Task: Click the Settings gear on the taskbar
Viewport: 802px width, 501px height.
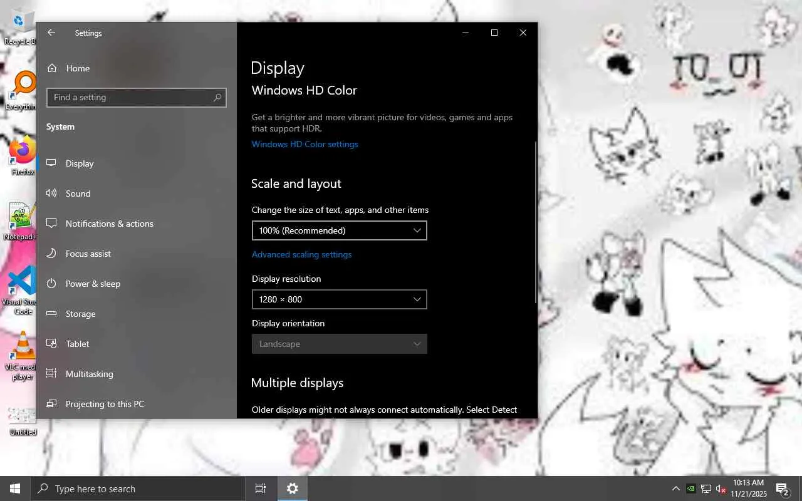Action: (293, 488)
